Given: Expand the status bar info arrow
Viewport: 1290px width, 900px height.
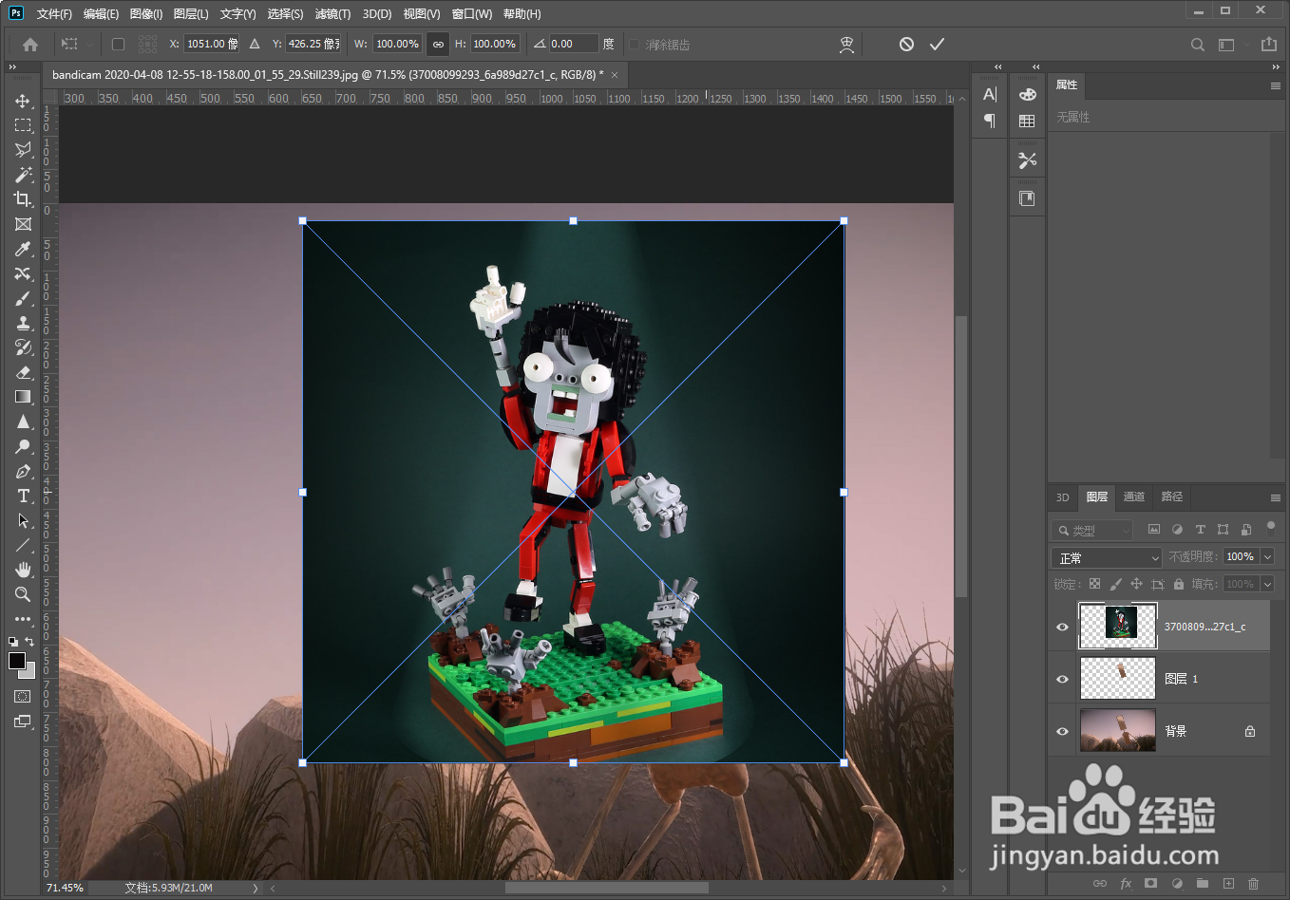Looking at the screenshot, I should [255, 889].
